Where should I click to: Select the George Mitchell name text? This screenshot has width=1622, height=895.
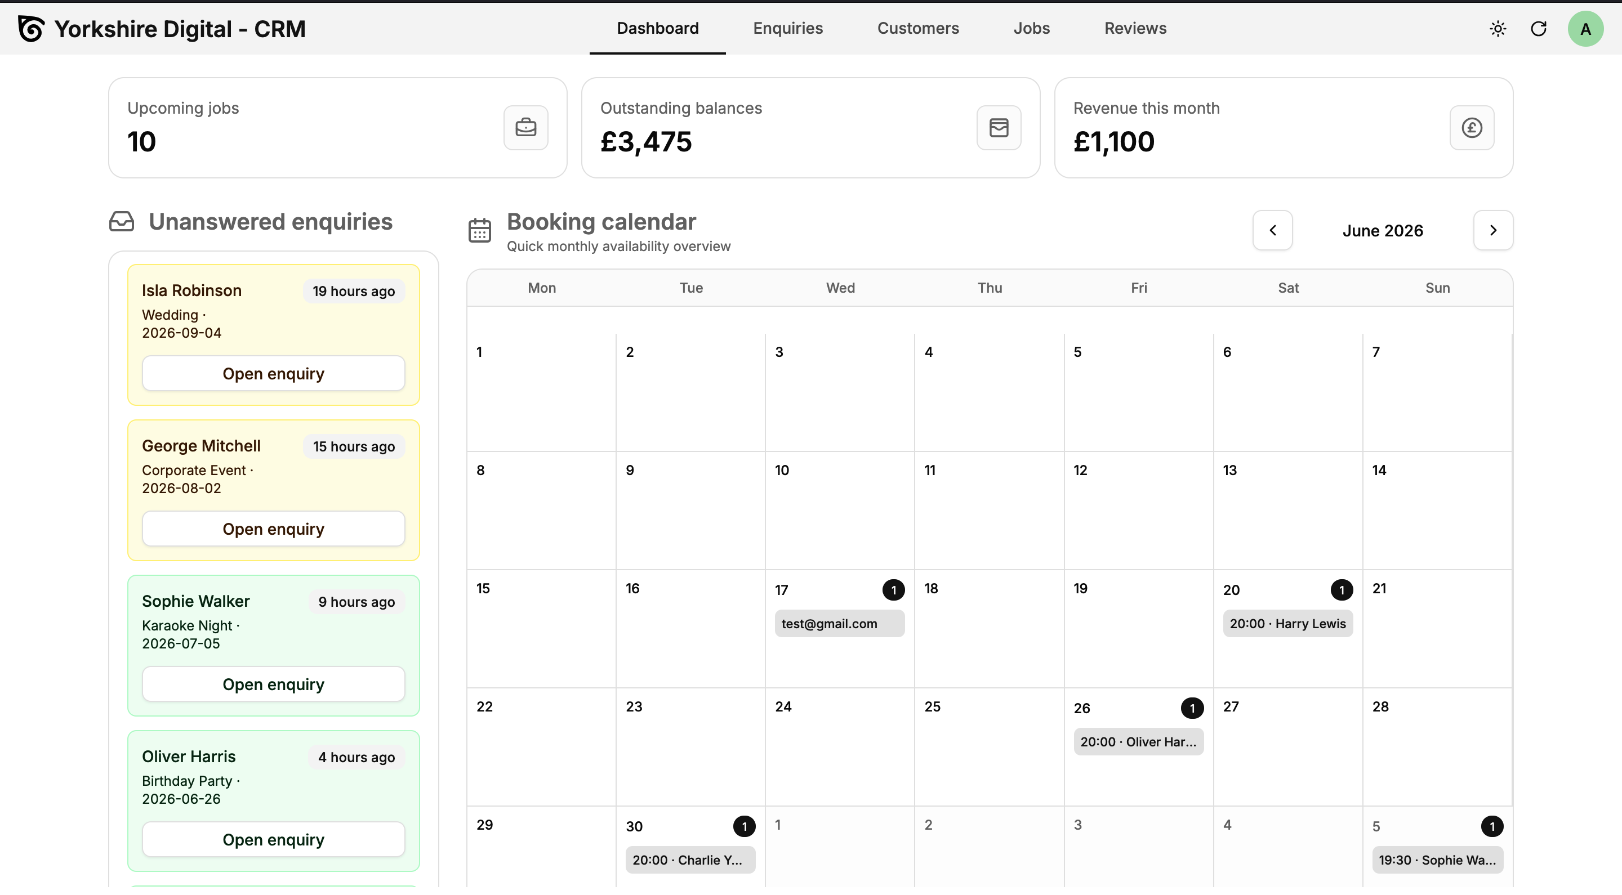click(x=201, y=446)
